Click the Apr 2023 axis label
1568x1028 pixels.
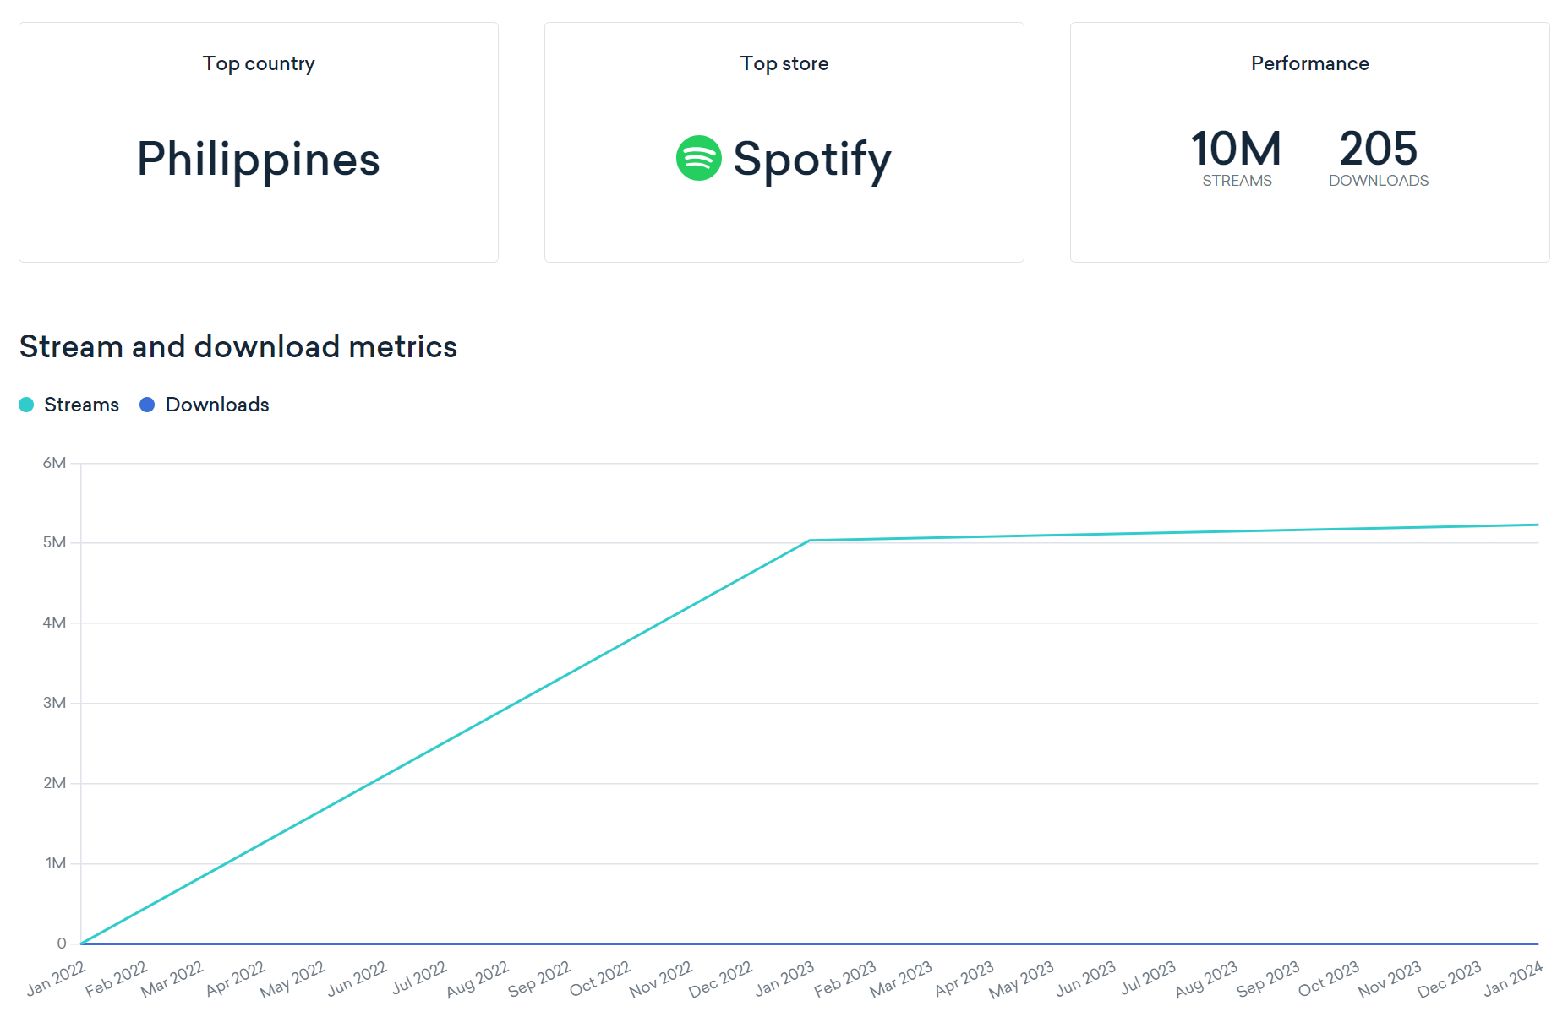click(x=964, y=979)
